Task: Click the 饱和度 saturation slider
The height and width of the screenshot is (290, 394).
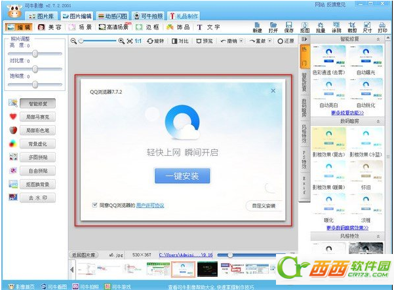Action: 35,84
